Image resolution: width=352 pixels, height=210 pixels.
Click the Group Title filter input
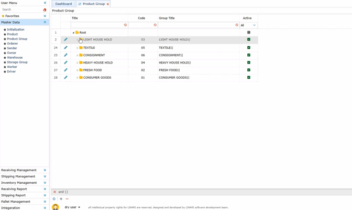(196, 25)
